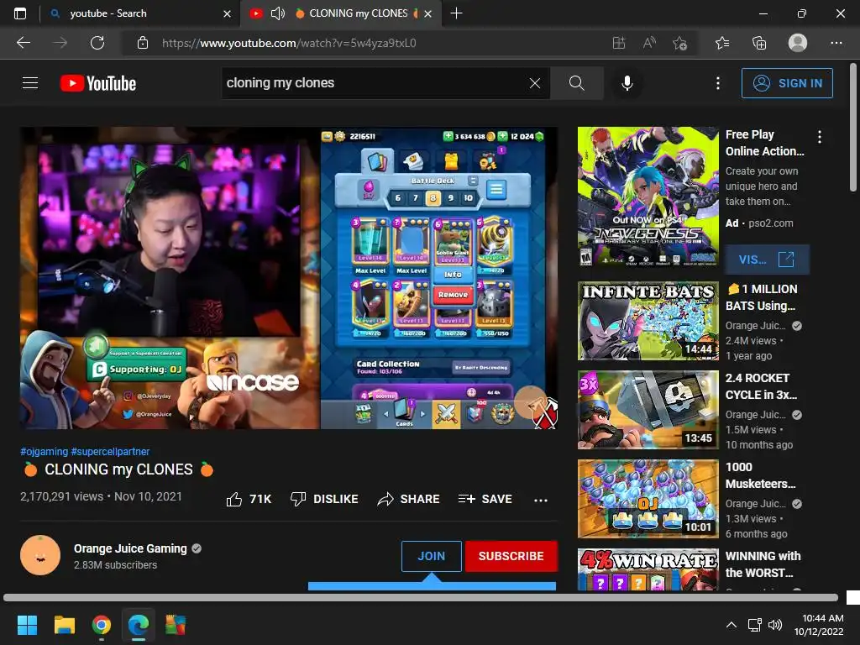
Task: Open 'WINNING with the WORST' video title
Action: pos(763,564)
